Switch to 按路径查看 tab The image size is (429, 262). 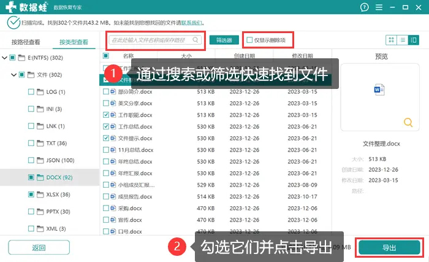pos(26,42)
